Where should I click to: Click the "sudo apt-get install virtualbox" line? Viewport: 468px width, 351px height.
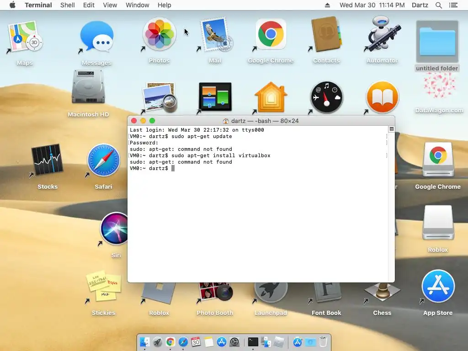click(x=221, y=155)
